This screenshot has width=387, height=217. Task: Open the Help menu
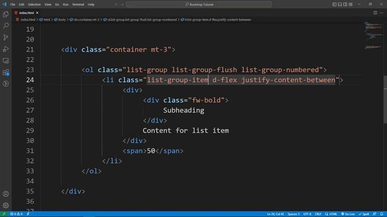coord(91,4)
